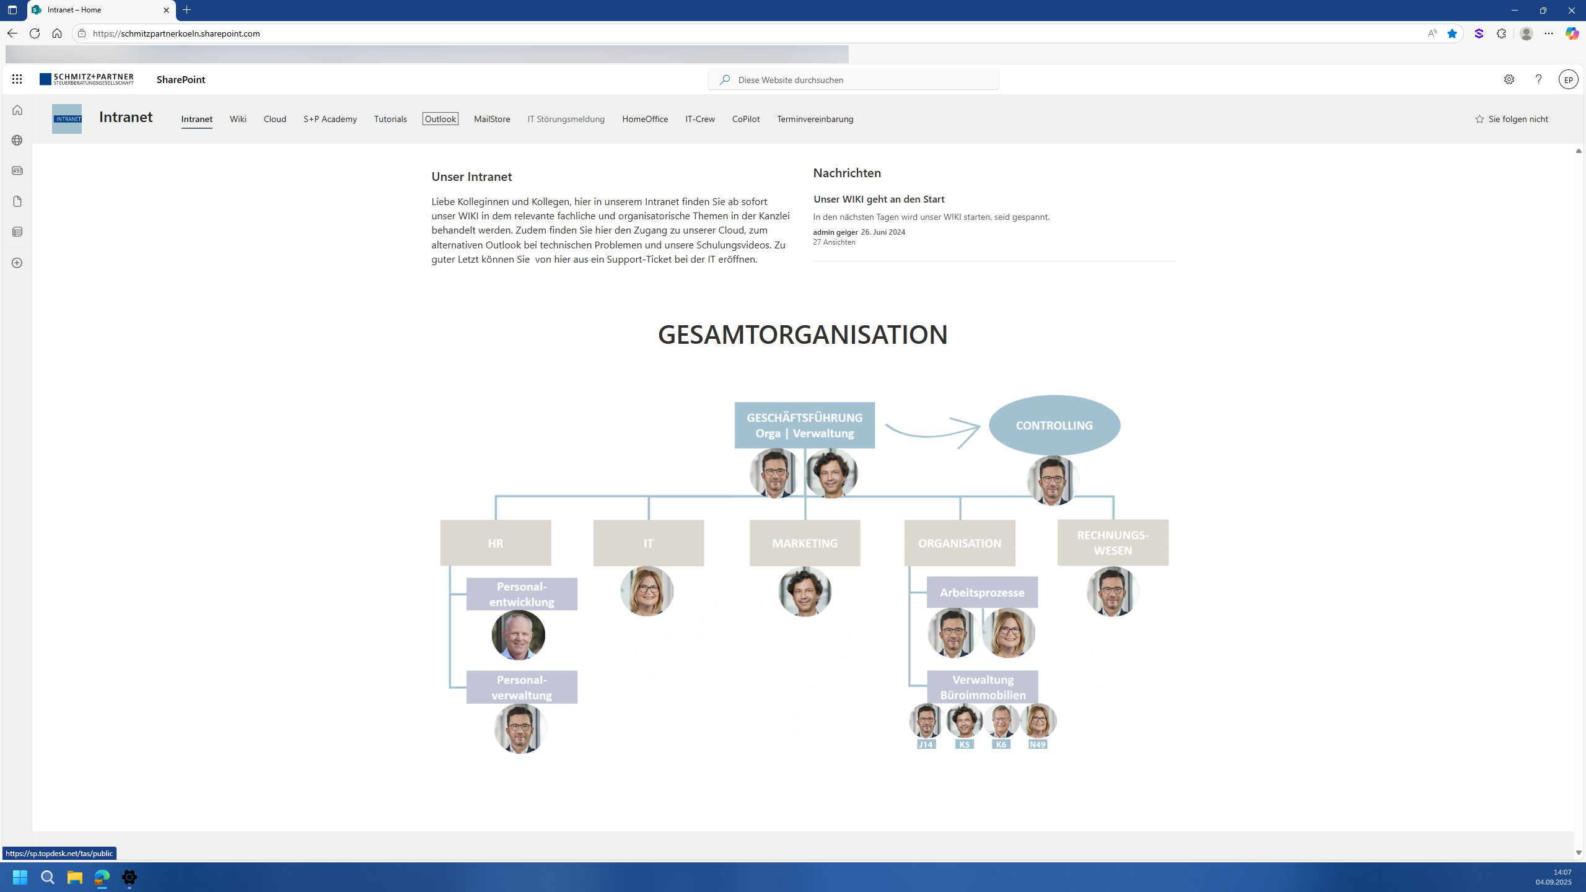Open My lists icon in the left app bar
This screenshot has height=892, width=1586.
click(17, 232)
